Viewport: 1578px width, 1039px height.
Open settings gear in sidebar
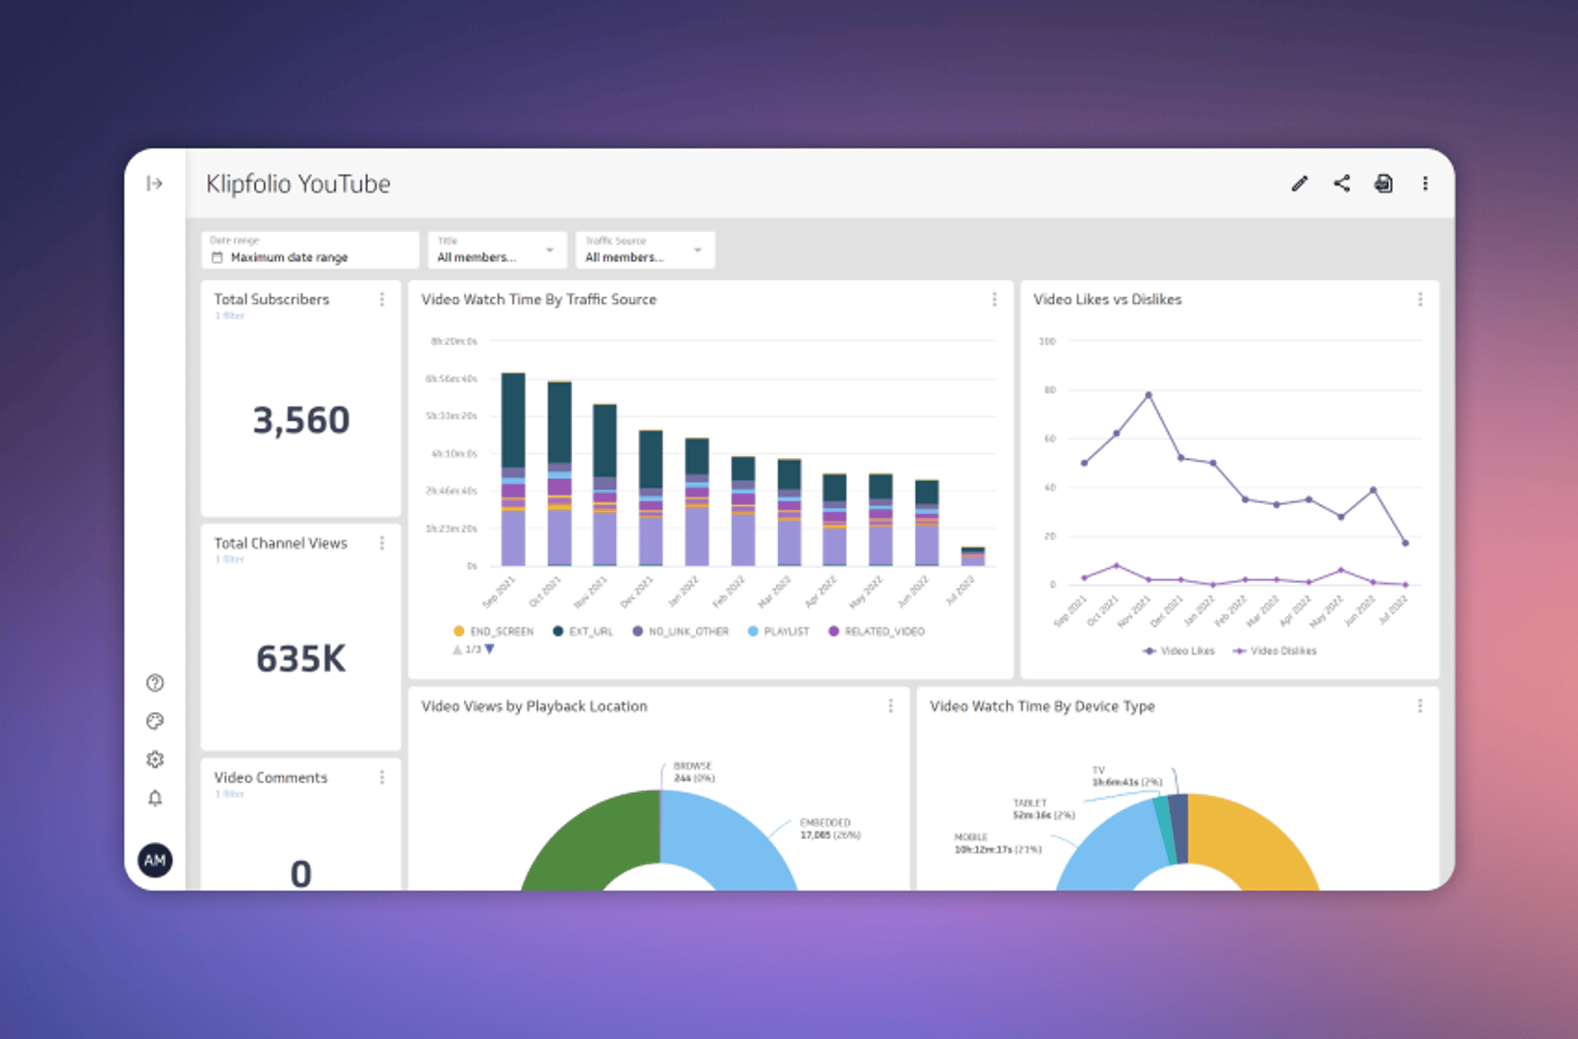[155, 760]
